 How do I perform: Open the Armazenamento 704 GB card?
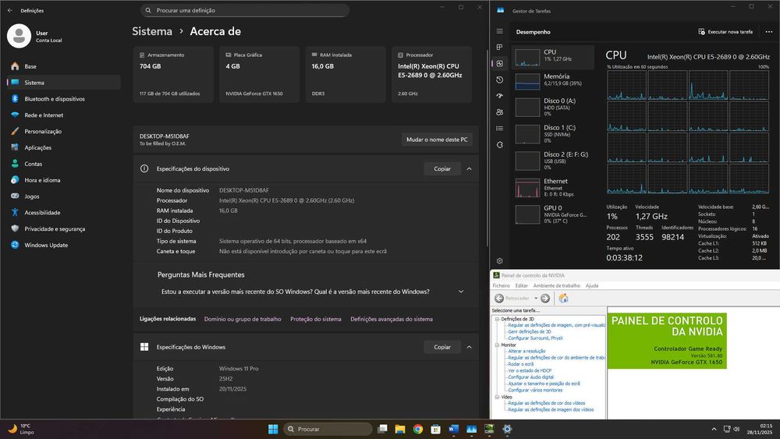point(173,75)
